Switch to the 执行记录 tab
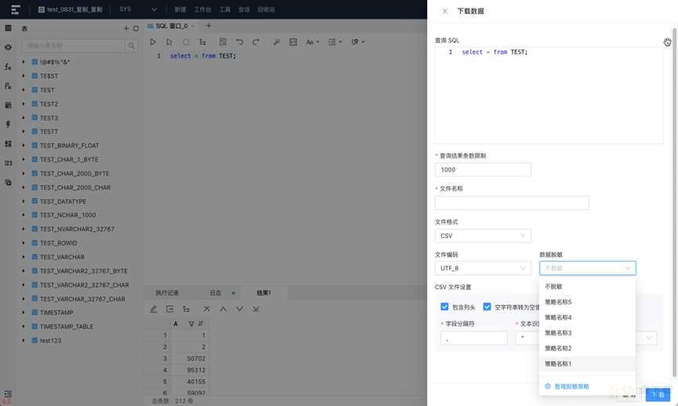 [x=167, y=292]
